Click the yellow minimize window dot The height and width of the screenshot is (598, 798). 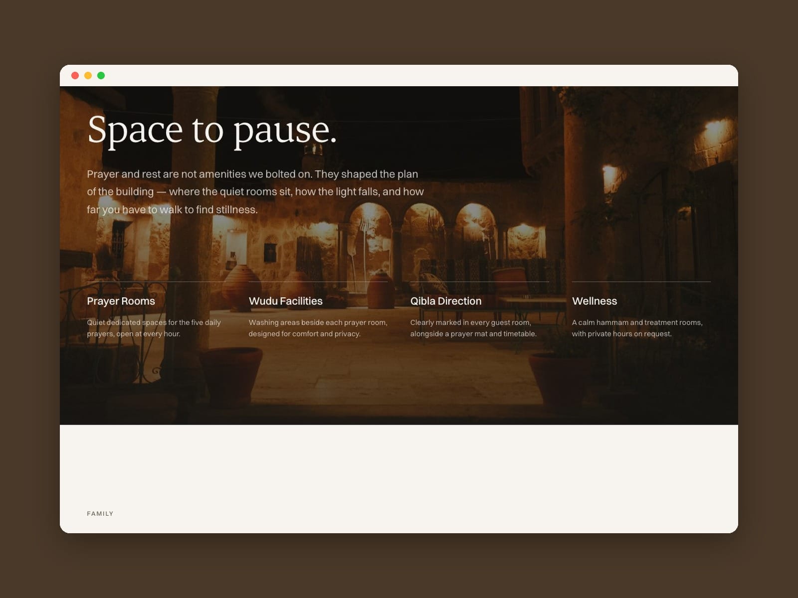(x=88, y=76)
